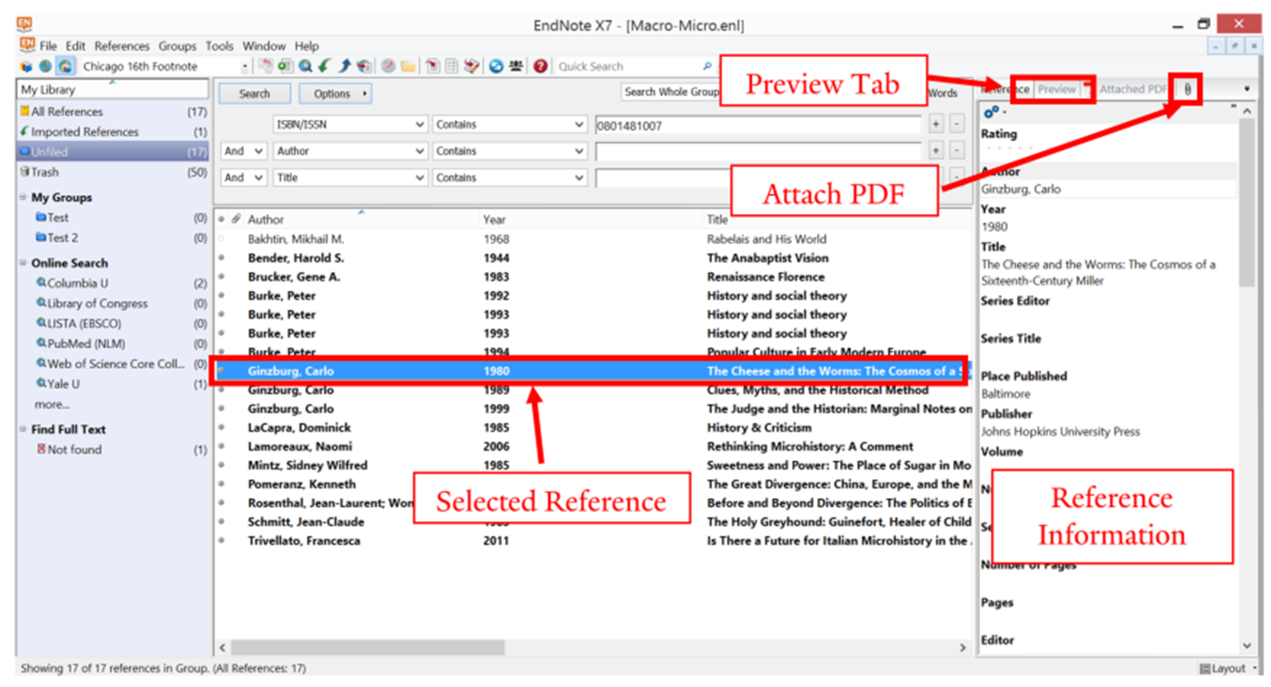Sort references by Year column header

pyautogui.click(x=495, y=220)
